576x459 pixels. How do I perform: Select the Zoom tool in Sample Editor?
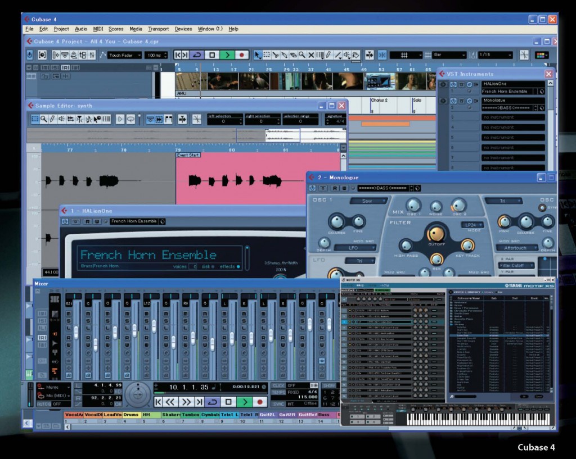coord(44,119)
